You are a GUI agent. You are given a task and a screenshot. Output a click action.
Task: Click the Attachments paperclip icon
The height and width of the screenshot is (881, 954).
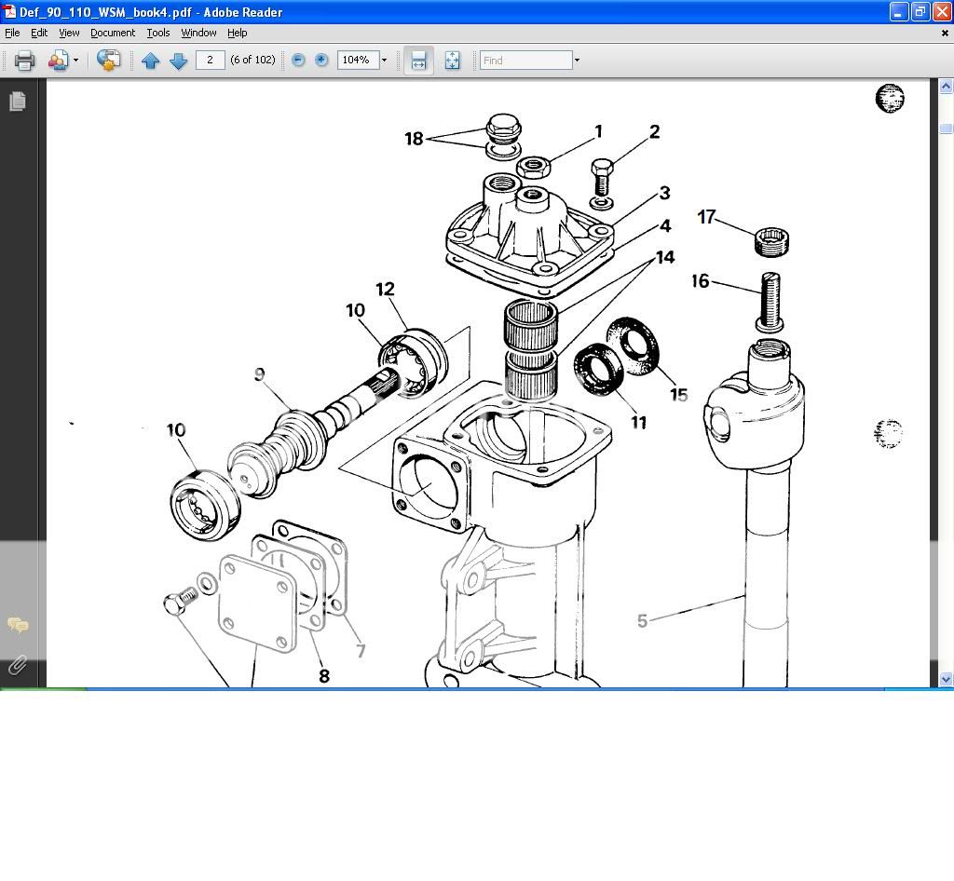(x=18, y=666)
